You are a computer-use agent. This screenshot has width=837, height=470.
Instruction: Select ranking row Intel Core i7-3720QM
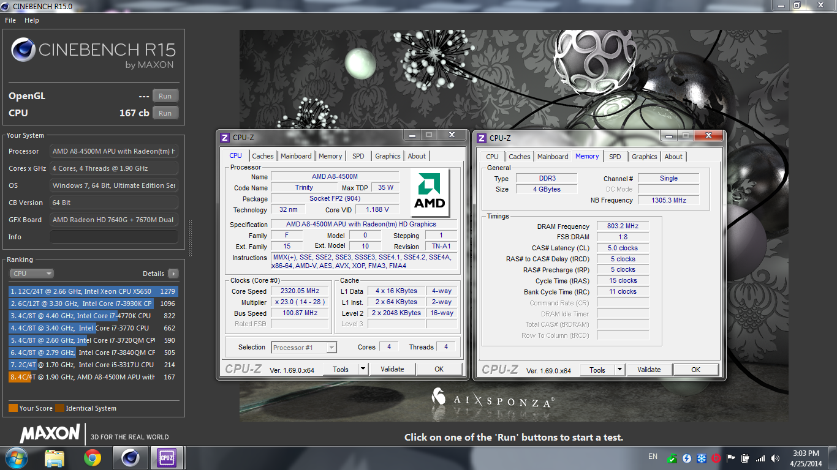pos(93,340)
